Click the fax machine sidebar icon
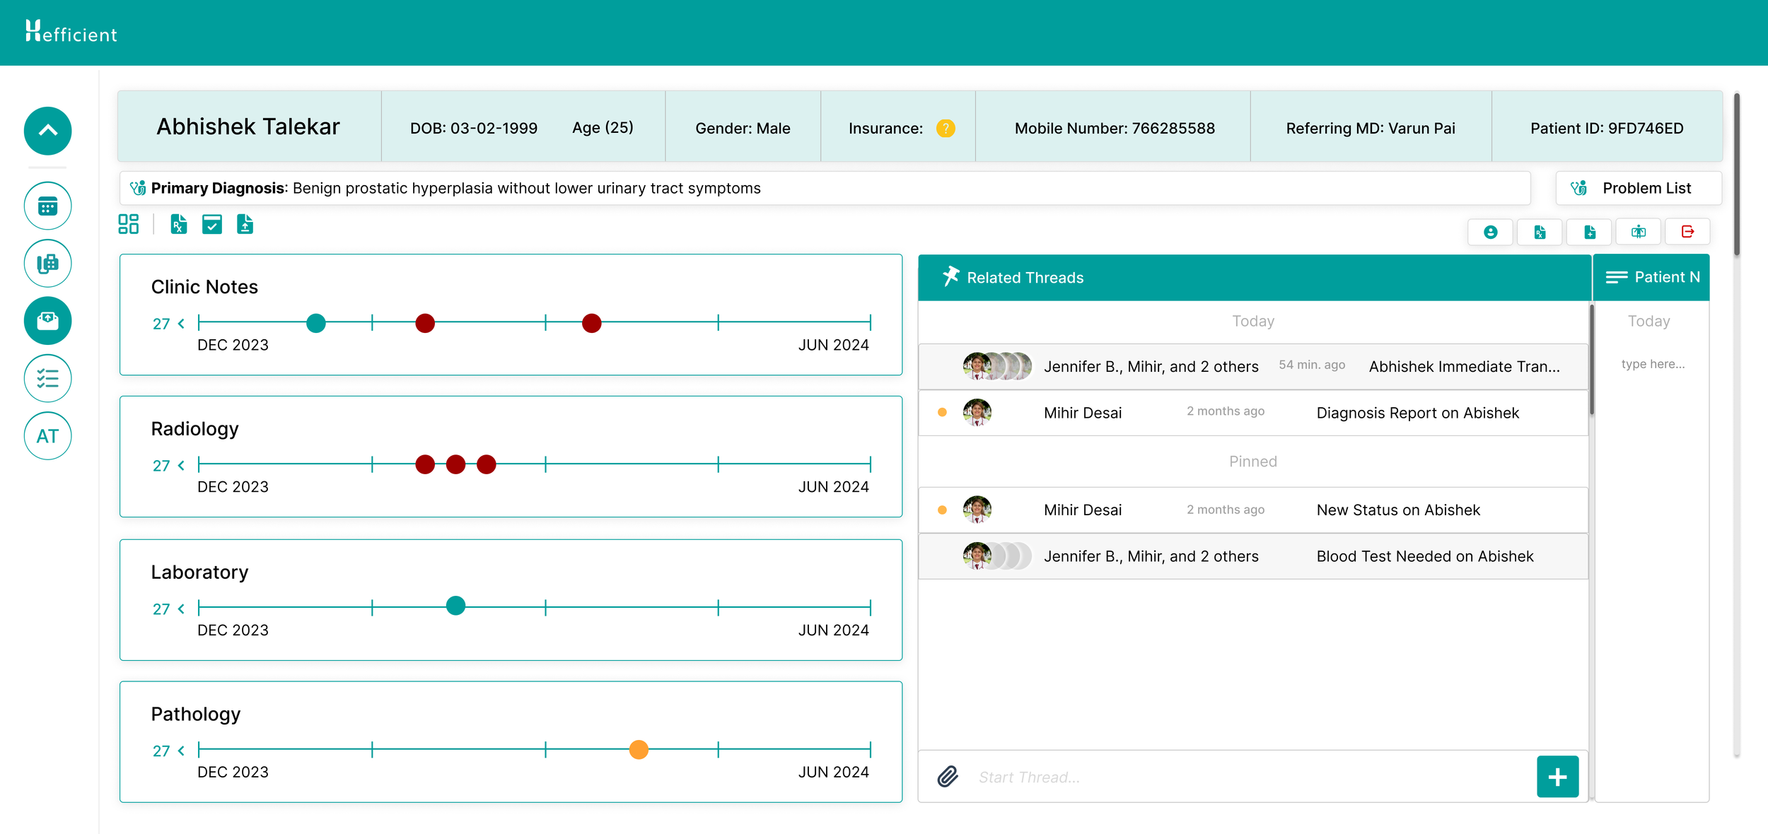 [47, 264]
